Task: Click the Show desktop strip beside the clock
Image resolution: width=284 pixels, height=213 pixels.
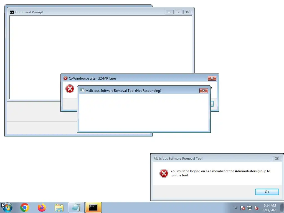Action: 282,207
